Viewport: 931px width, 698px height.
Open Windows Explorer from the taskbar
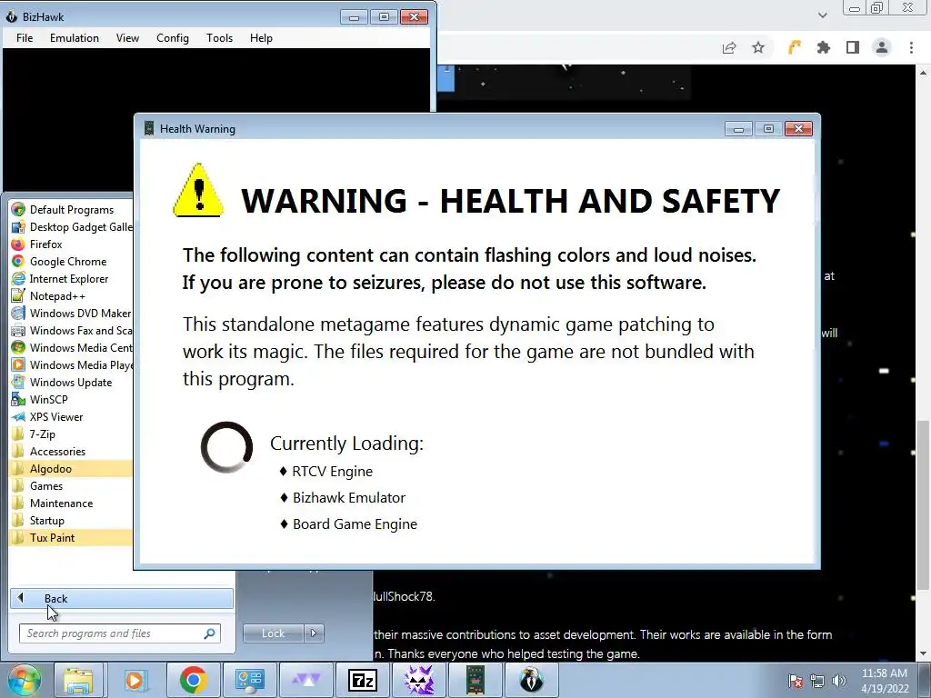pyautogui.click(x=78, y=680)
